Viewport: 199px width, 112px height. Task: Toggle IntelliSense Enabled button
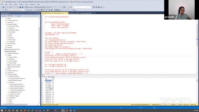(x=44, y=10)
